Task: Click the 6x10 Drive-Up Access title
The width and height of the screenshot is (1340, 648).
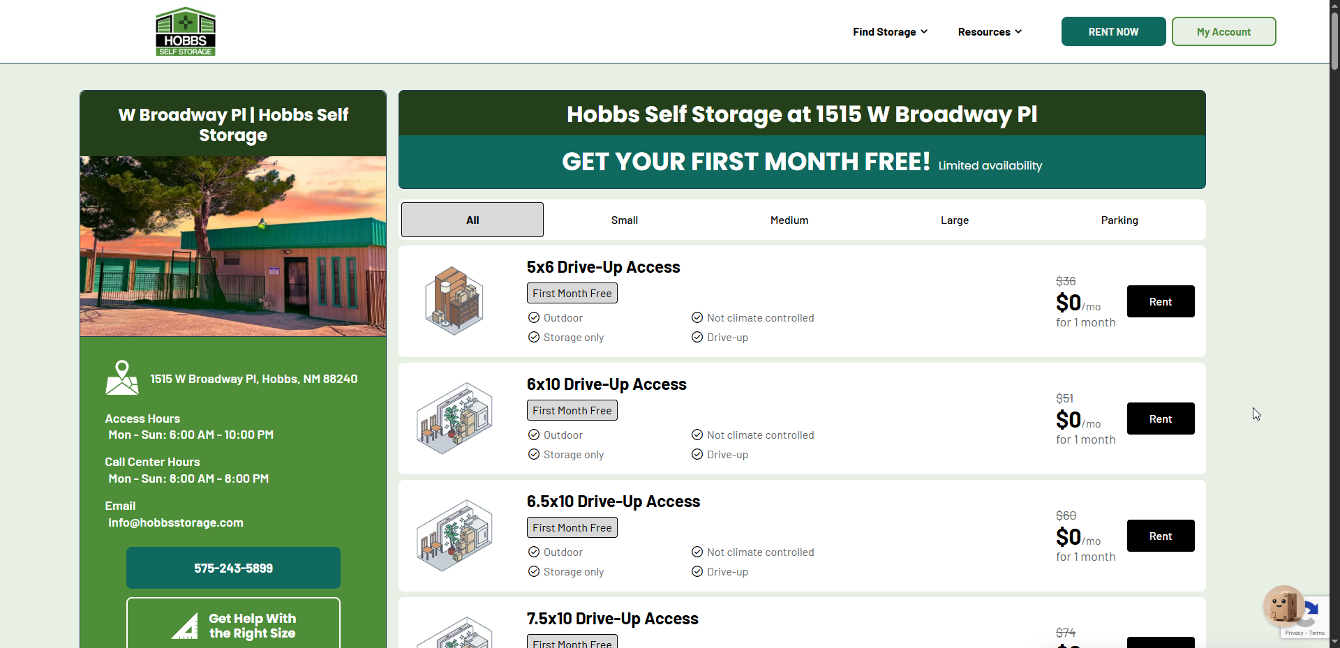Action: click(x=606, y=384)
